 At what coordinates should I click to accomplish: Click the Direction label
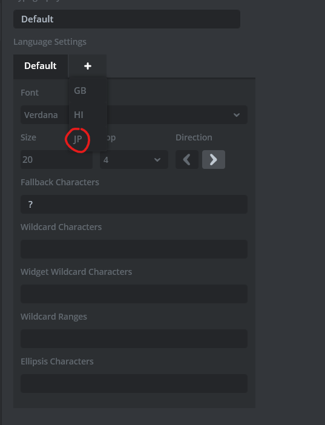coord(194,137)
